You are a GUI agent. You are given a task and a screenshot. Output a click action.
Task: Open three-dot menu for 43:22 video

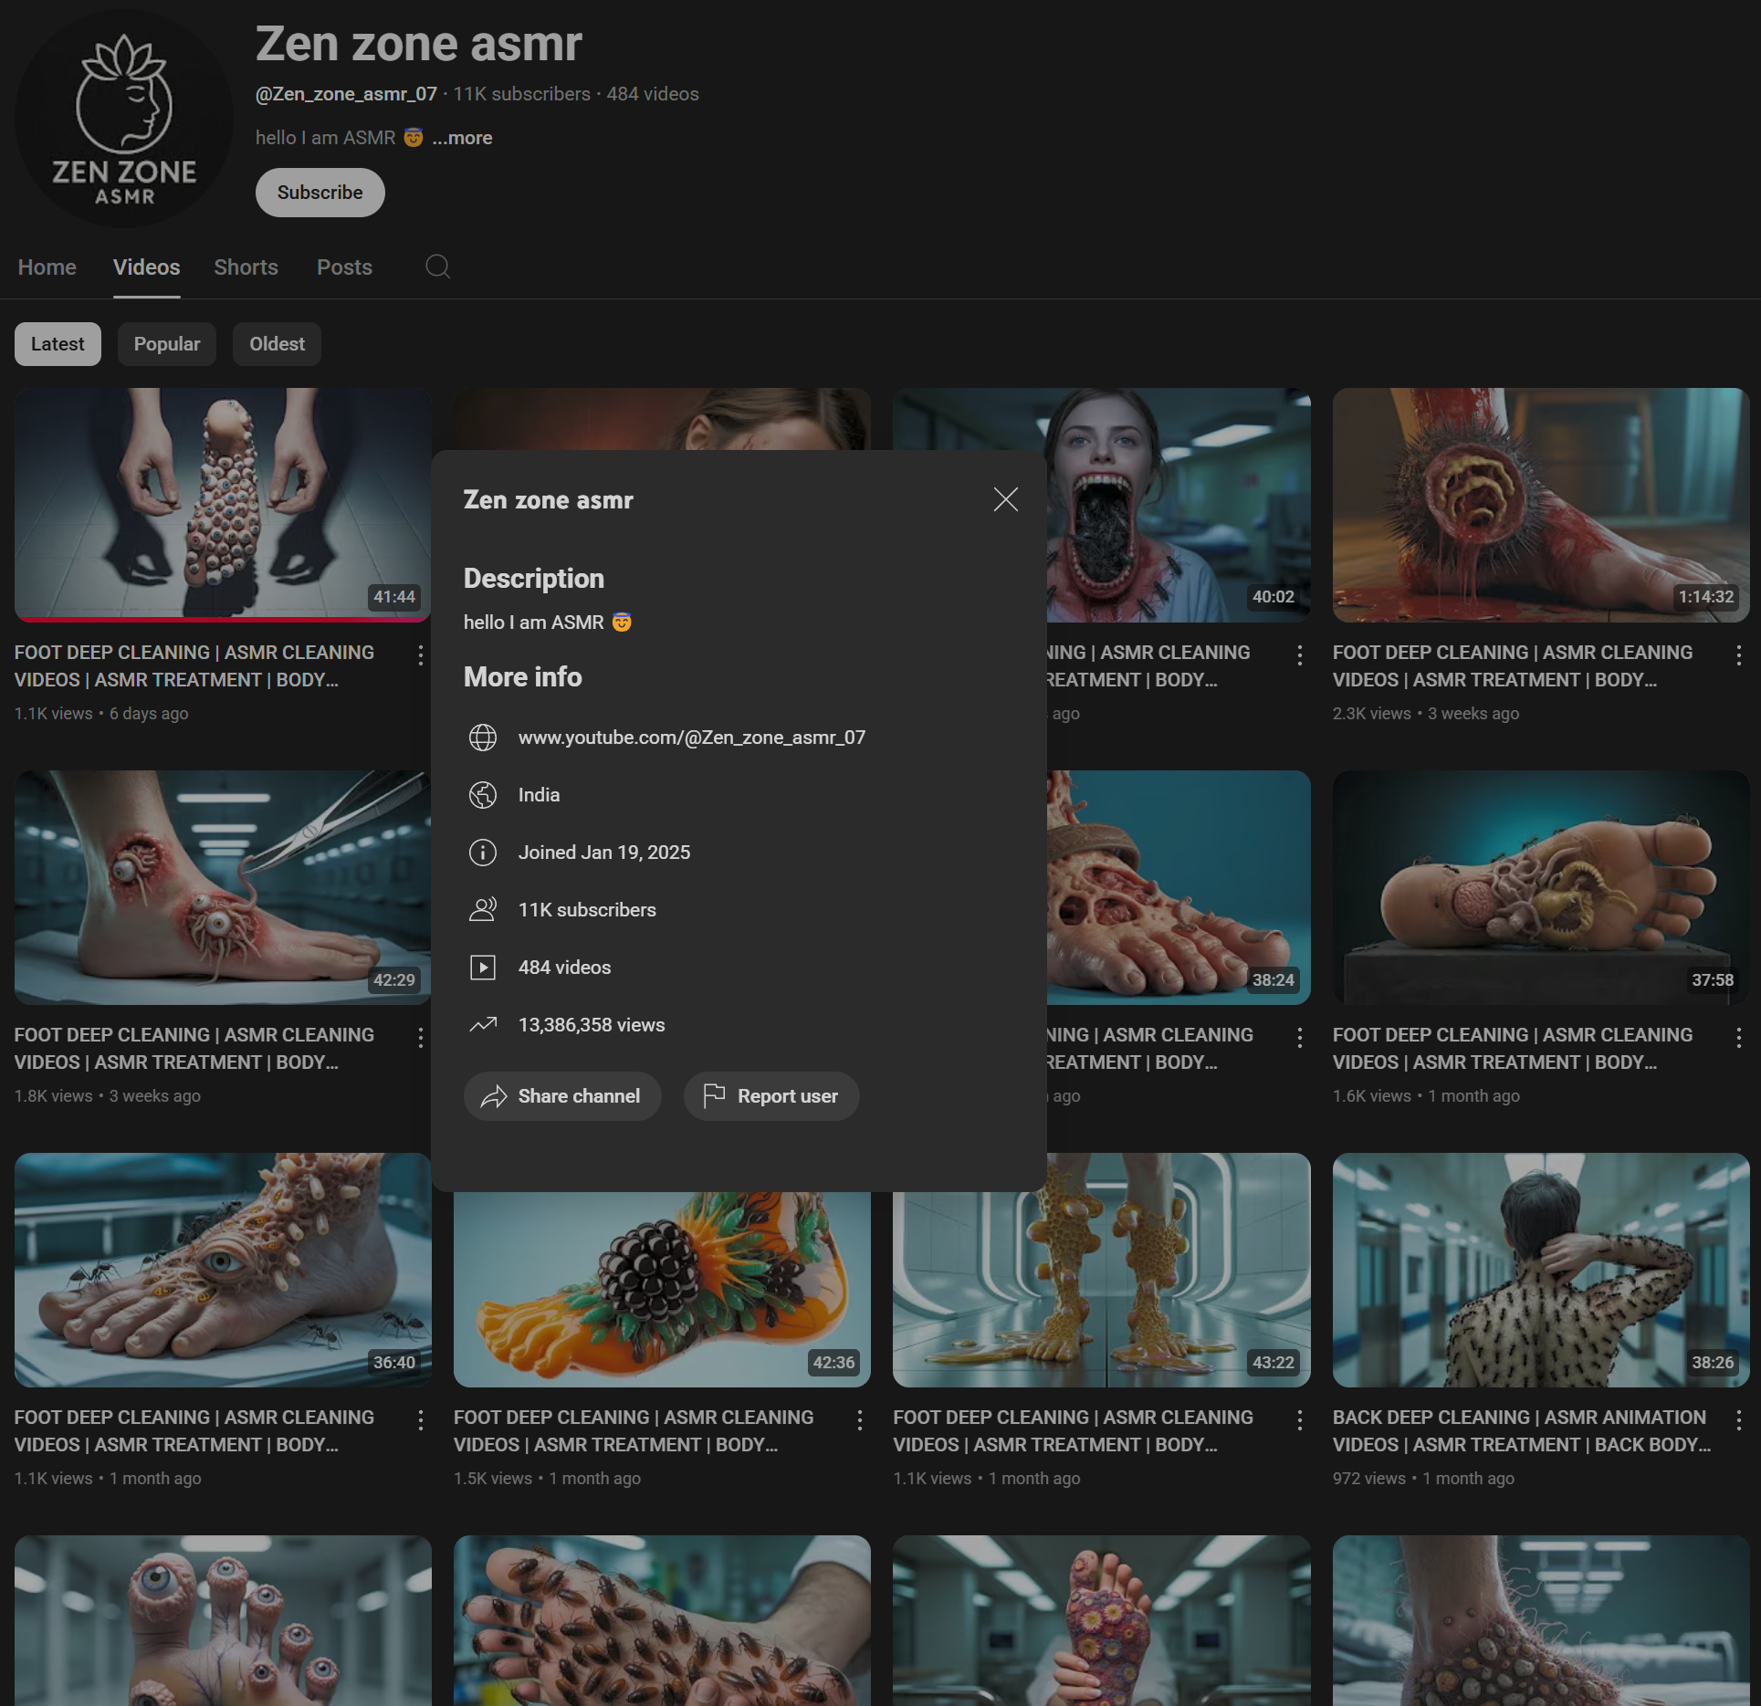coord(1299,1419)
